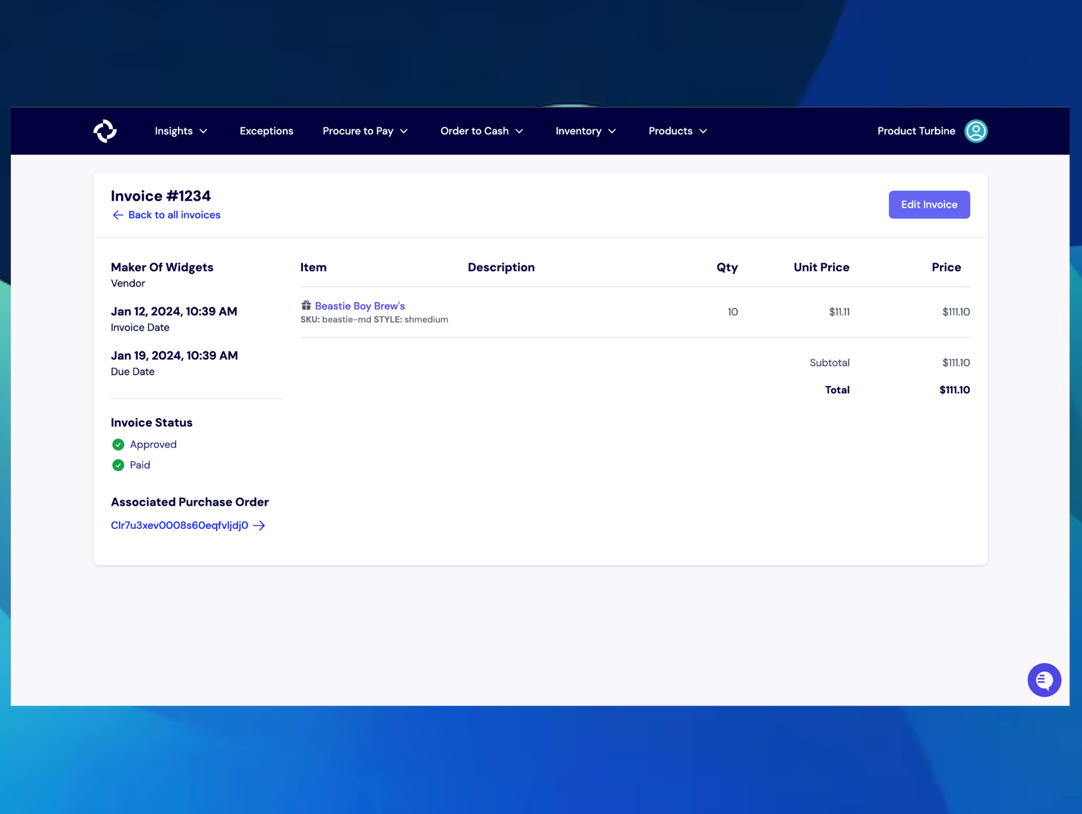Image resolution: width=1082 pixels, height=814 pixels.
Task: Click Product Turbine in the navigation bar
Action: 916,131
